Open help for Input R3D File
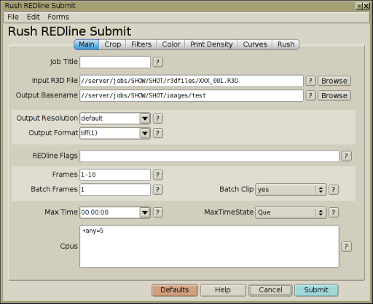Screen dimensions: 373x304 pyautogui.click(x=310, y=81)
